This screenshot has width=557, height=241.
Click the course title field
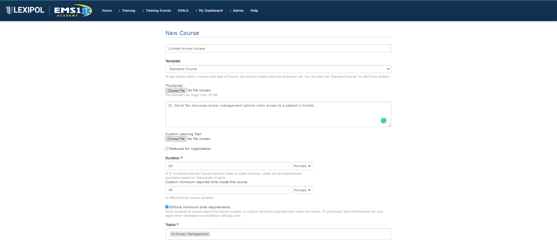pyautogui.click(x=278, y=48)
